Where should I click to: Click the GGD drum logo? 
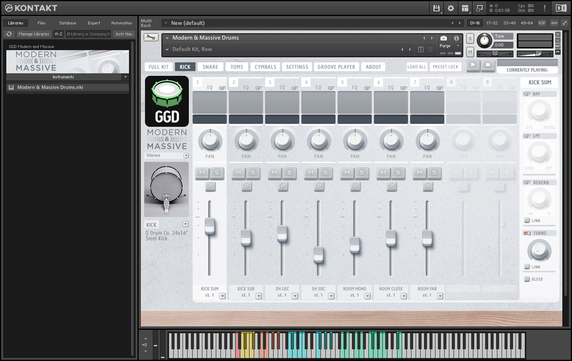(x=167, y=102)
